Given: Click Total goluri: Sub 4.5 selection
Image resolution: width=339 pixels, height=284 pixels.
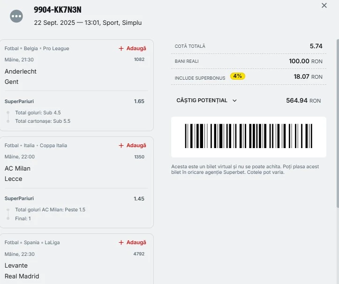Looking at the screenshot, I should pos(38,112).
